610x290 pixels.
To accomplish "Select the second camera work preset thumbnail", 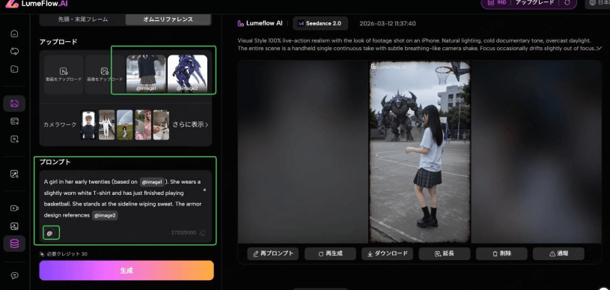I will pyautogui.click(x=106, y=125).
